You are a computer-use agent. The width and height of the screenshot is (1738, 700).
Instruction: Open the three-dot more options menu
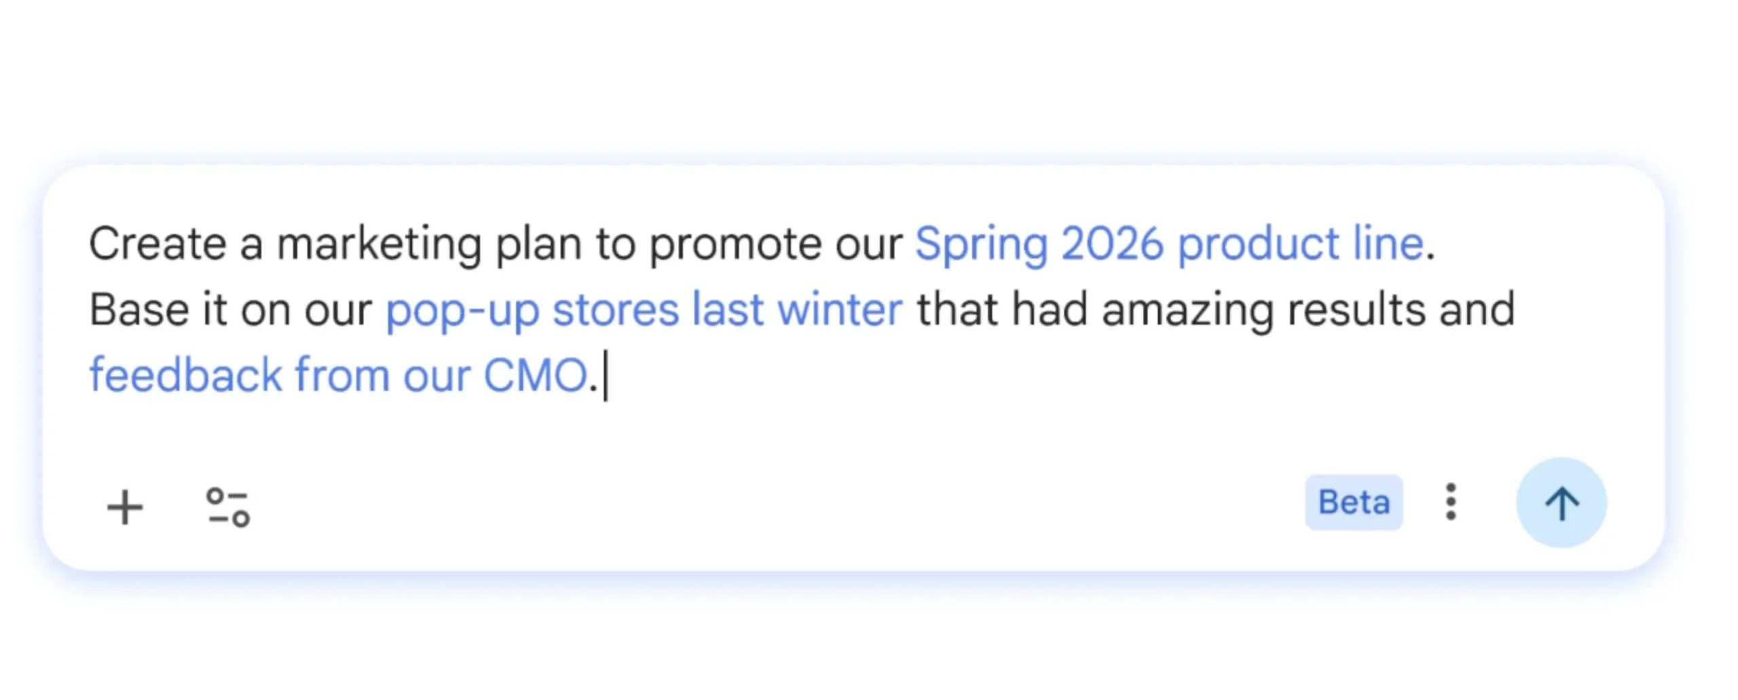1450,502
